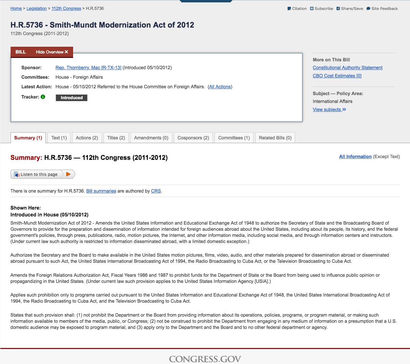The height and width of the screenshot is (364, 410).
Task: Click the Bill summaries link
Action: (x=101, y=191)
